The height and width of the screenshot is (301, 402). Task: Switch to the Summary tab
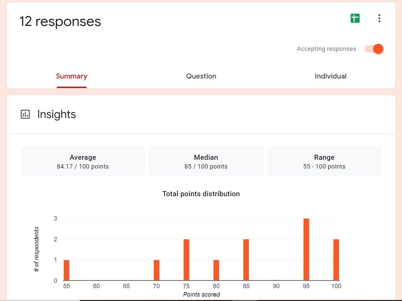[x=71, y=76]
